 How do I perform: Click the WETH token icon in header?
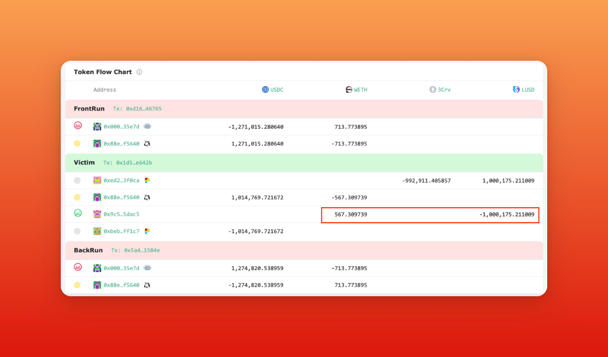pyautogui.click(x=349, y=90)
